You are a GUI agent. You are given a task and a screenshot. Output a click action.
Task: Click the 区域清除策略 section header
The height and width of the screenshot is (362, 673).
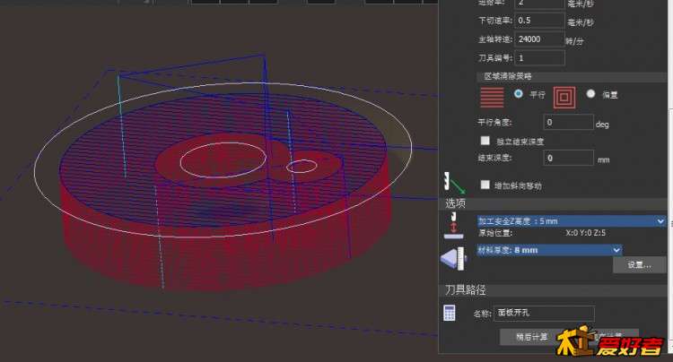(x=572, y=77)
